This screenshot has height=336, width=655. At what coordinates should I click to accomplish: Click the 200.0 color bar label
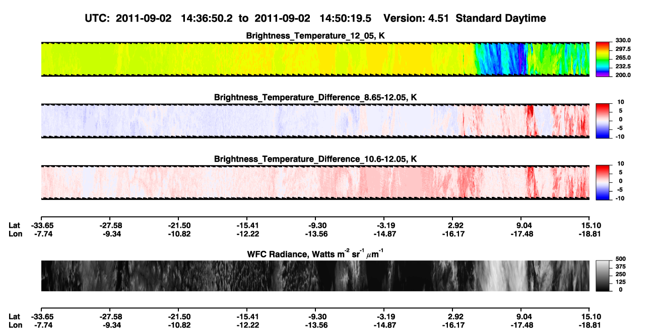click(x=623, y=75)
